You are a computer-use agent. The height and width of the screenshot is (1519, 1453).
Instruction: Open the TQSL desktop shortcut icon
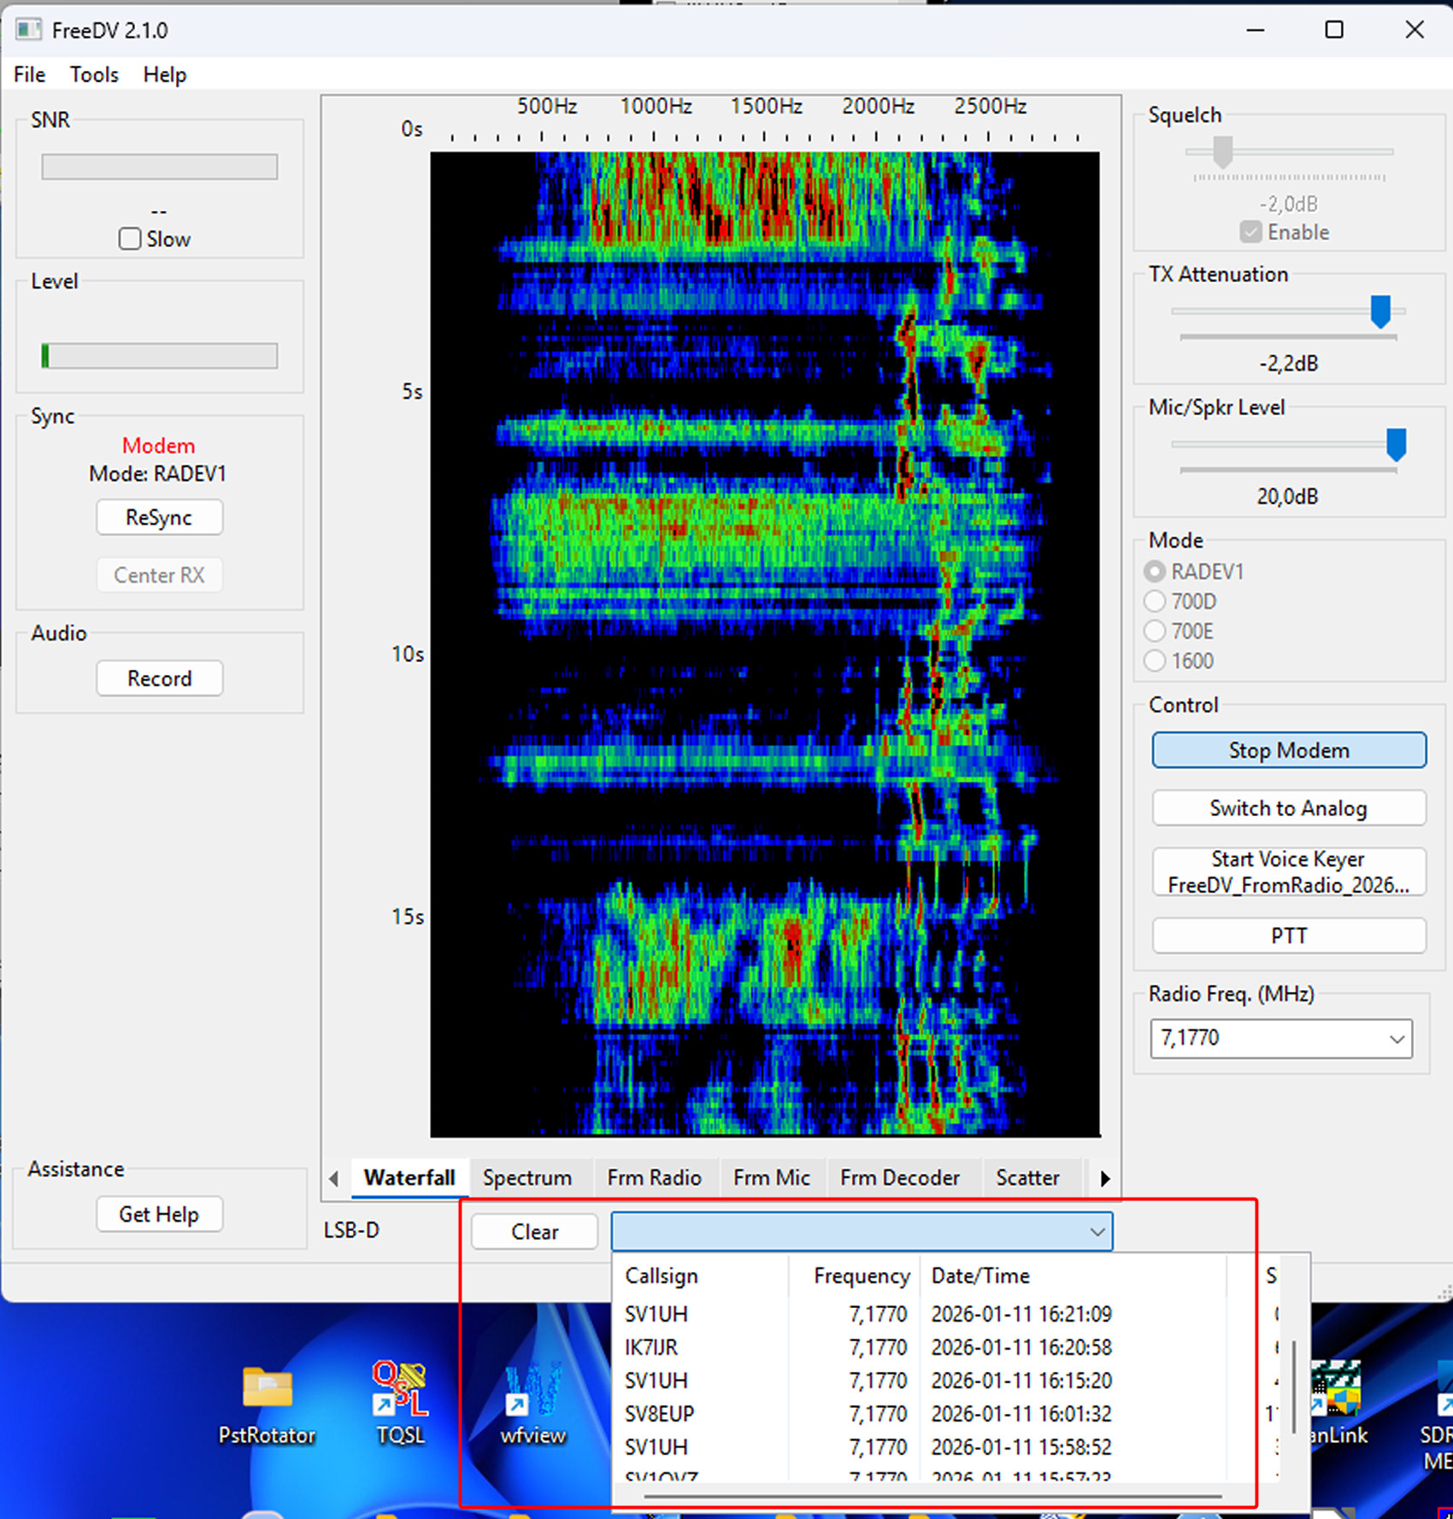point(400,1388)
